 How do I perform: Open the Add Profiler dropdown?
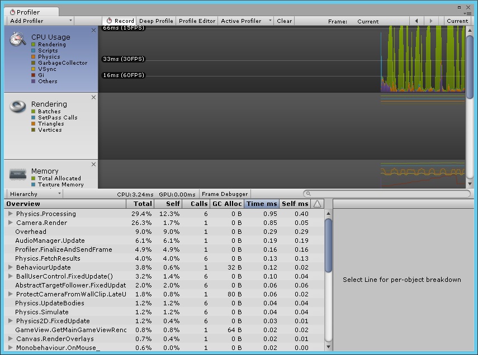[x=41, y=21]
